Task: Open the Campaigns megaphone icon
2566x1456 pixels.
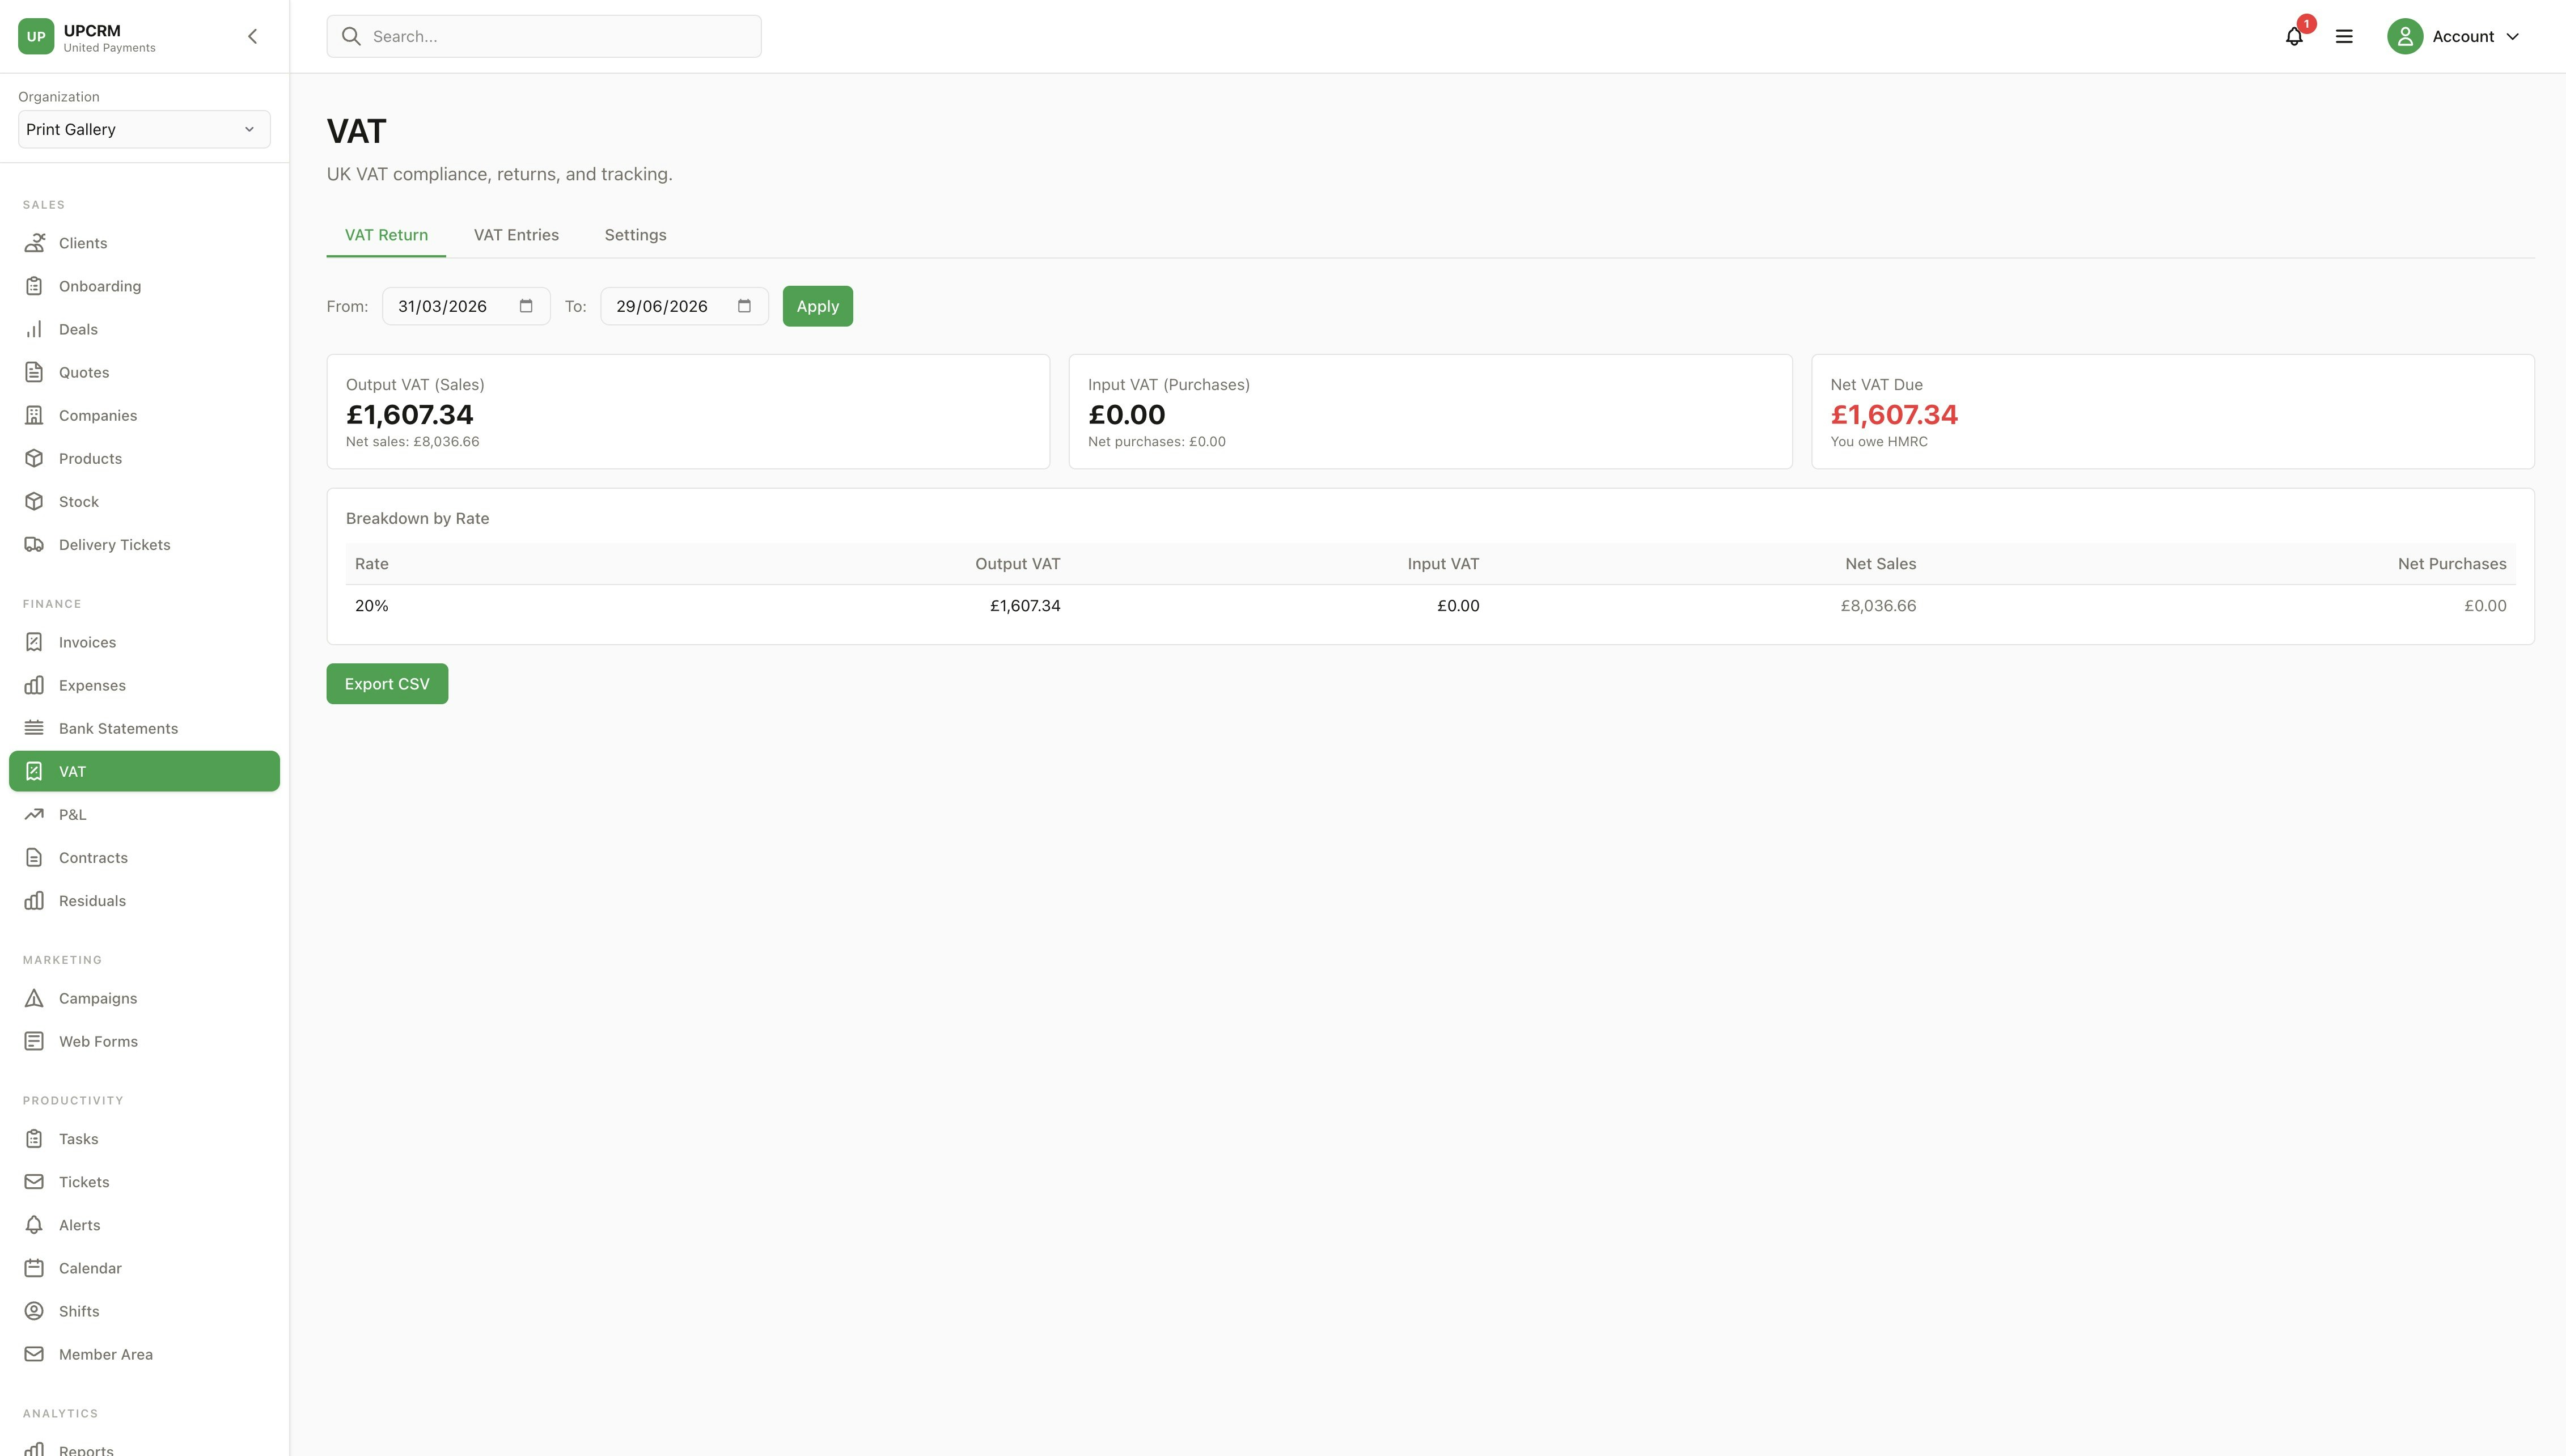Action: (x=35, y=998)
